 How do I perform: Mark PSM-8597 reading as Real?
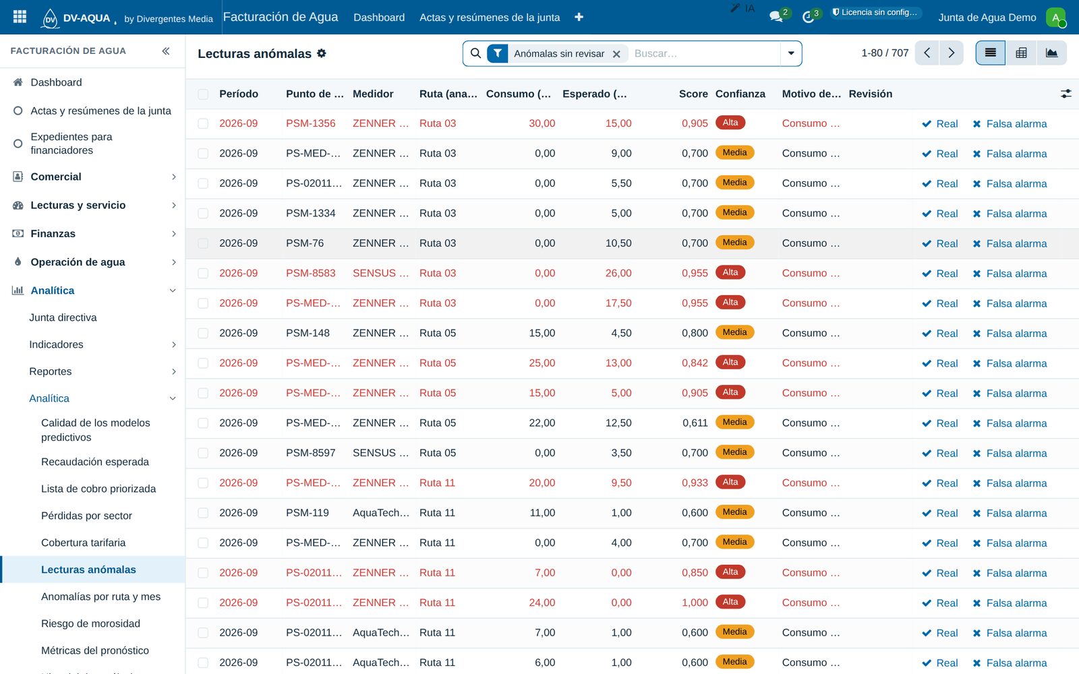(x=940, y=454)
